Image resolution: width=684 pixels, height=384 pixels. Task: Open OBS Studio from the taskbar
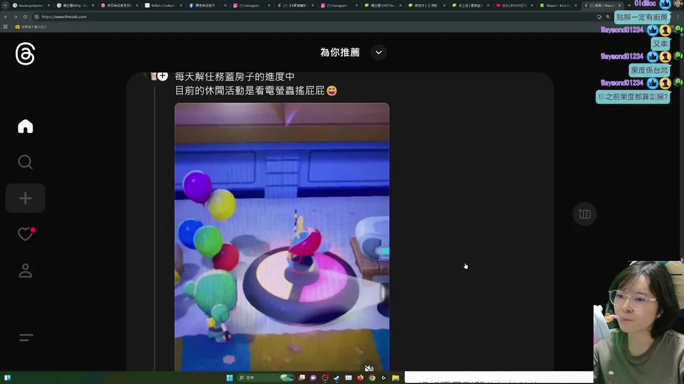point(325,378)
